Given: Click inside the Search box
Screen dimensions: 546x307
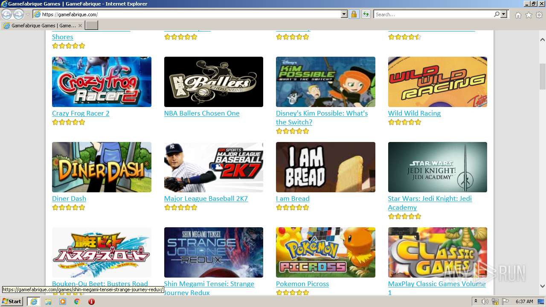Looking at the screenshot, I should (x=433, y=14).
